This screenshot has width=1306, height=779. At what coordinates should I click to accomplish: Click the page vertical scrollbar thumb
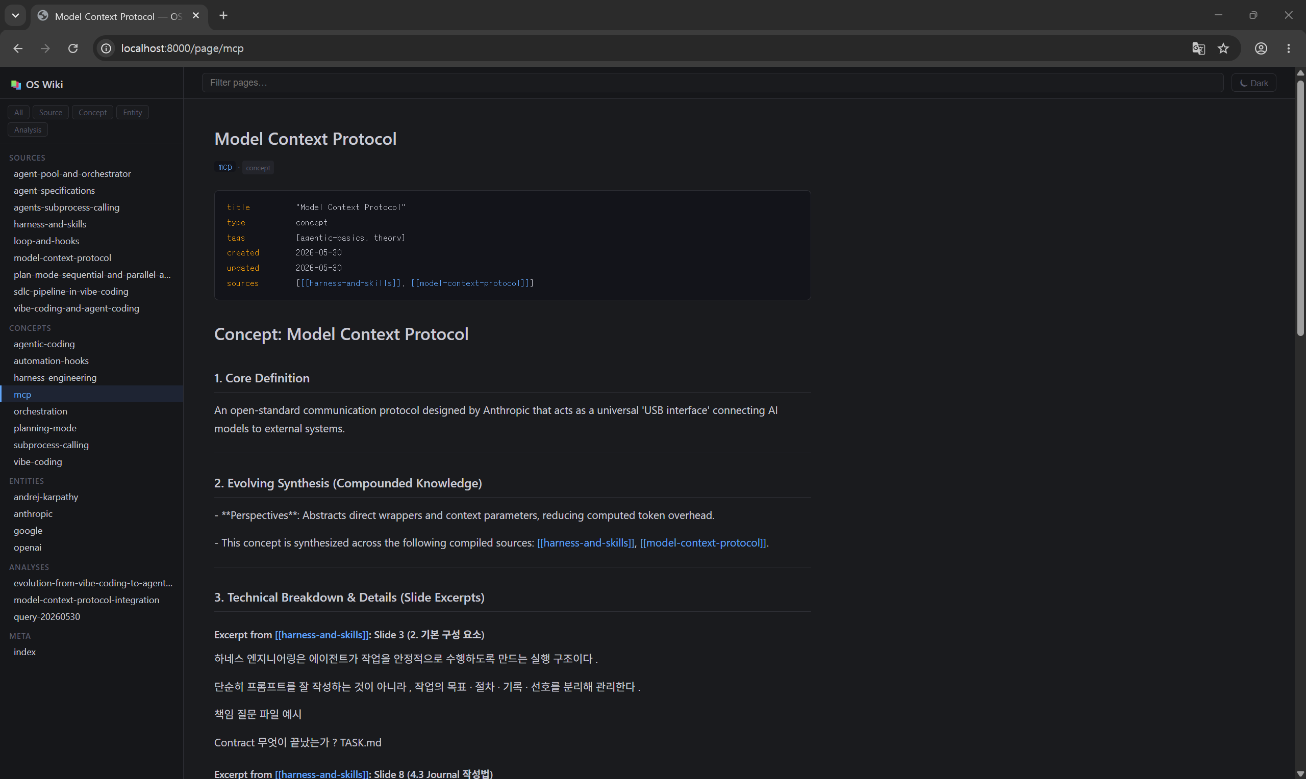click(1300, 207)
